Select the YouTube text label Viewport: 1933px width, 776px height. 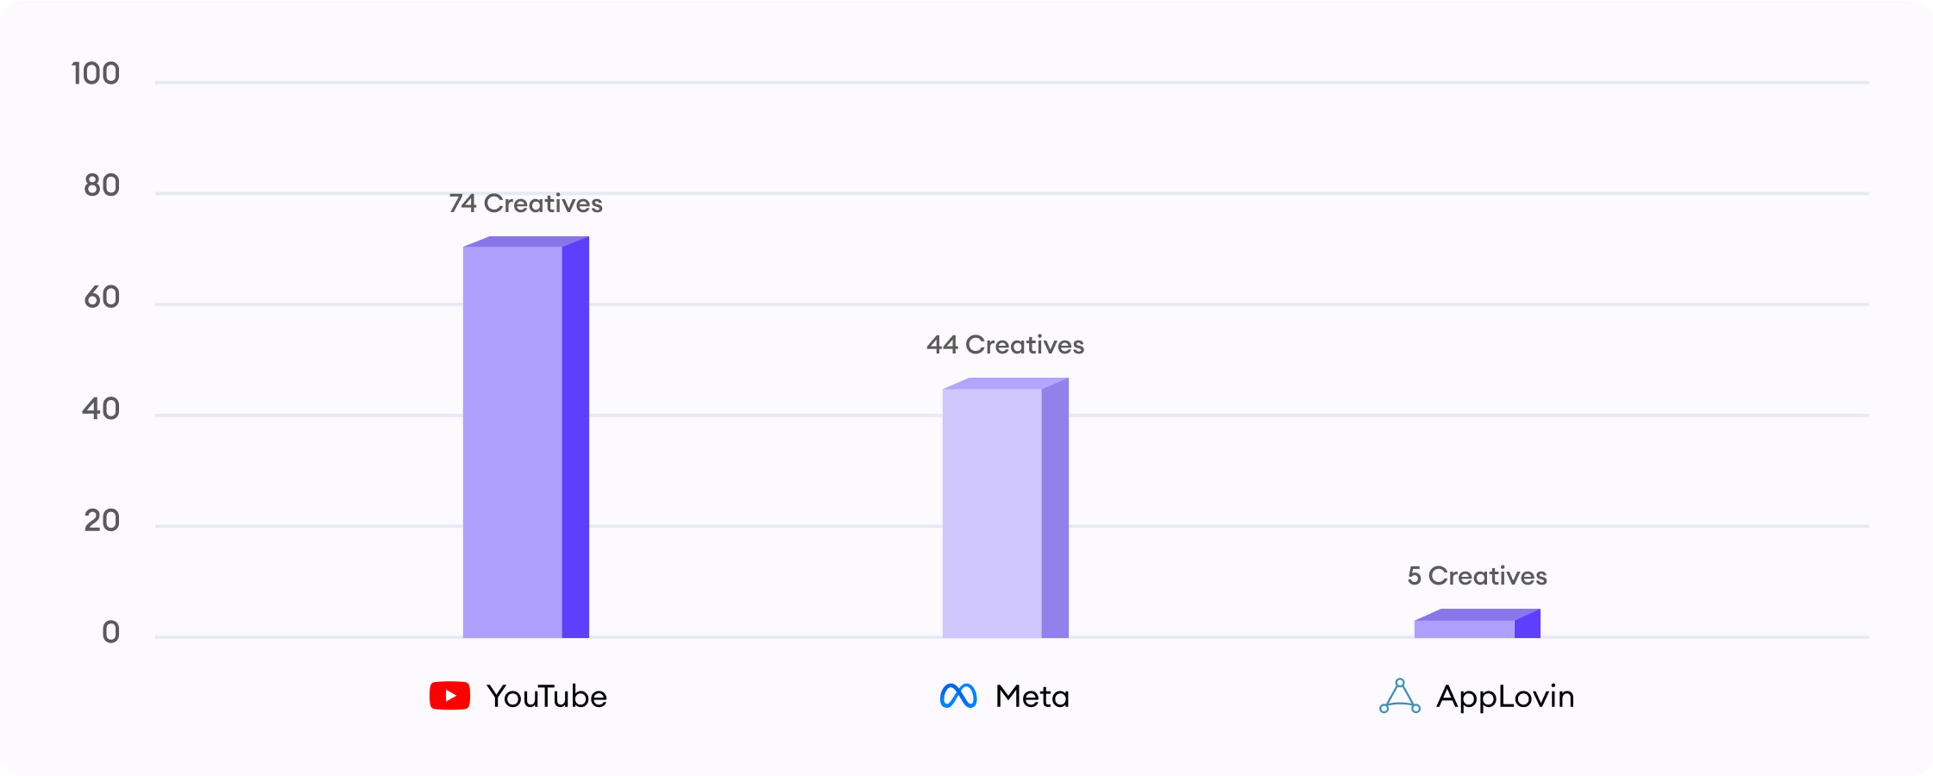[x=547, y=697]
